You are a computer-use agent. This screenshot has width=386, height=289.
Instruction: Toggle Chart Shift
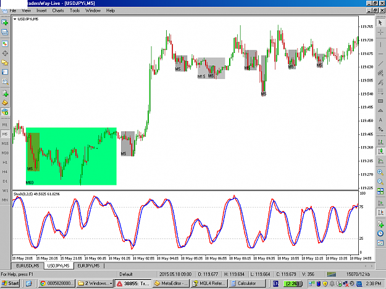(x=380, y=212)
